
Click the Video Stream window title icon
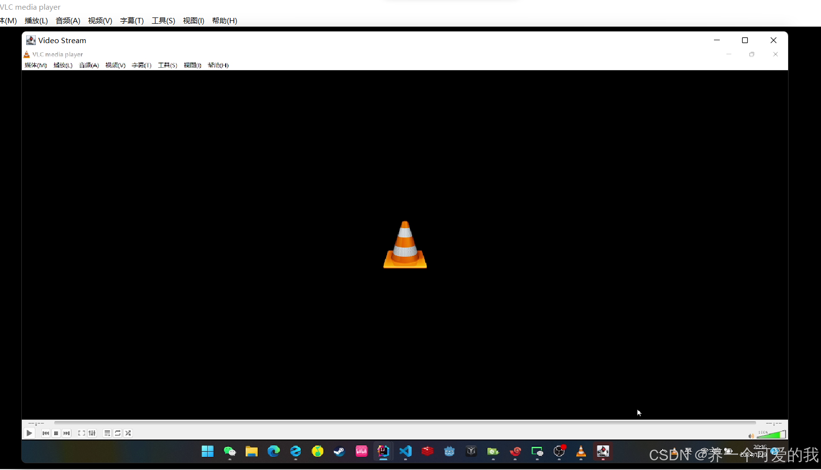[31, 40]
